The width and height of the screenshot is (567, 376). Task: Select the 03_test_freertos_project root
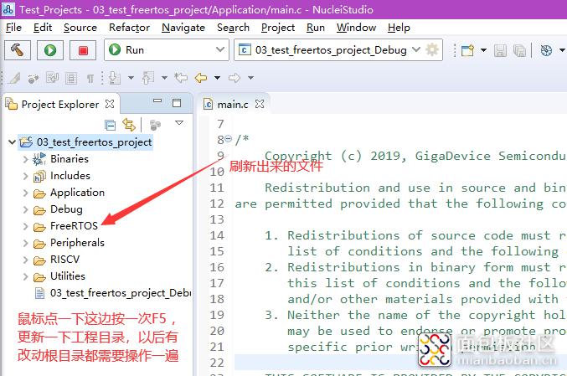[85, 142]
